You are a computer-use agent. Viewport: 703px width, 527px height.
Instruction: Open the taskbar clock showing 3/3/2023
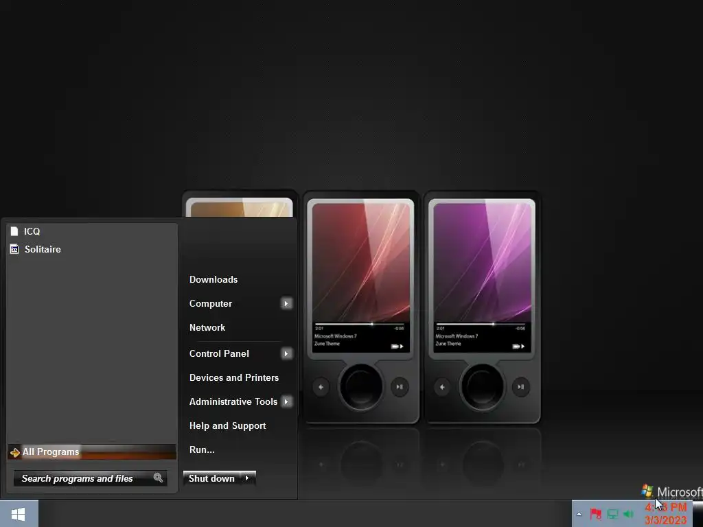click(x=666, y=514)
